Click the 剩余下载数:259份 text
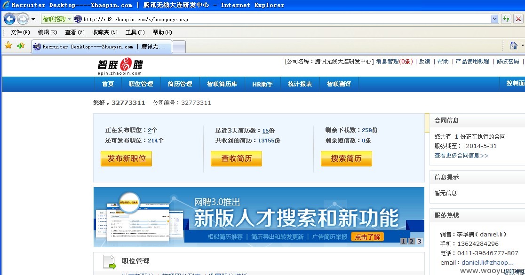Viewport: 525px width, 275px height. (351, 130)
